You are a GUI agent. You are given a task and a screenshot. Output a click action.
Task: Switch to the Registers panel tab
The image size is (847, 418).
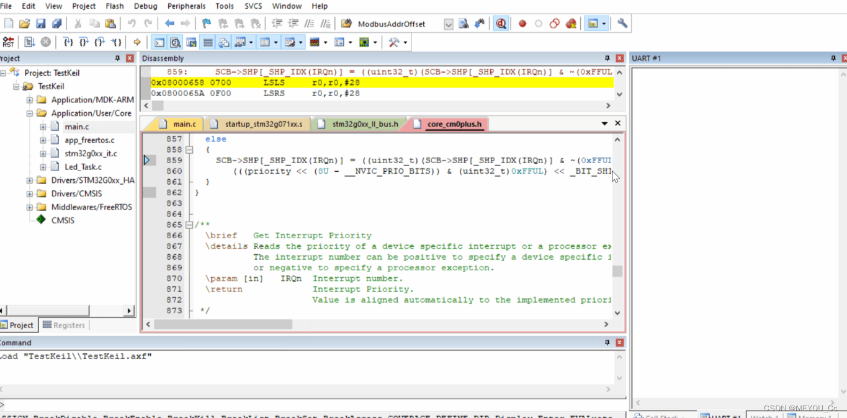coord(63,325)
